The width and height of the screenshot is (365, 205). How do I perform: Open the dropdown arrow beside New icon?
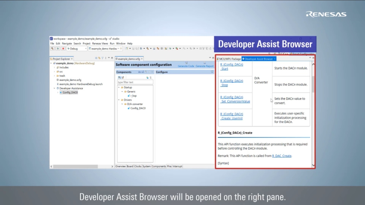coord(130,49)
